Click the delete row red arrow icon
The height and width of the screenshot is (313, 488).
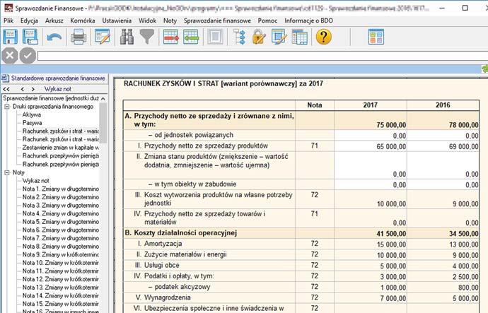pos(171,37)
